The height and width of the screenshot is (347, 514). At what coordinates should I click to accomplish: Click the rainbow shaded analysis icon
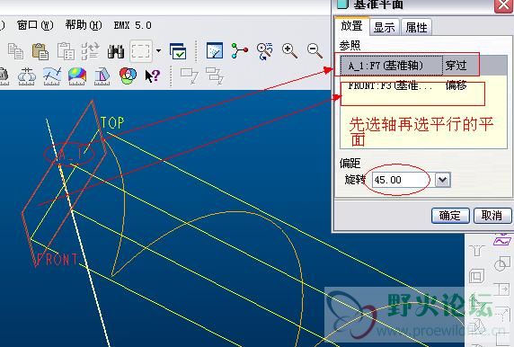click(x=77, y=76)
